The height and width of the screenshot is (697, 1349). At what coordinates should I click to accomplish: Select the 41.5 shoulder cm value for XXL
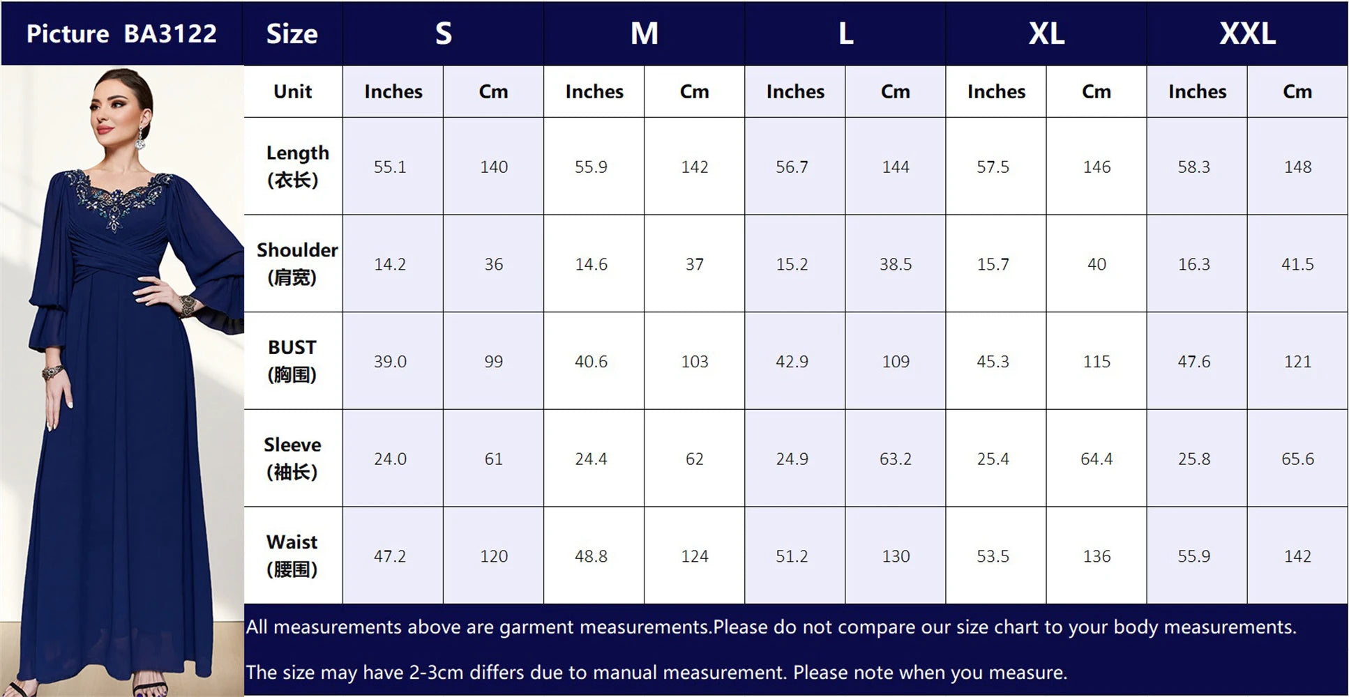pos(1297,264)
